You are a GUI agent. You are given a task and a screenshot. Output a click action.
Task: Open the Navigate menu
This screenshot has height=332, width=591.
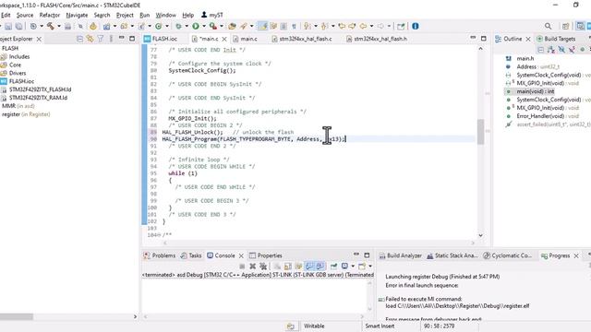point(77,15)
